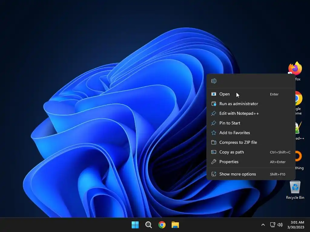Click the pin icon beside Edit with Notepad++

214,114
